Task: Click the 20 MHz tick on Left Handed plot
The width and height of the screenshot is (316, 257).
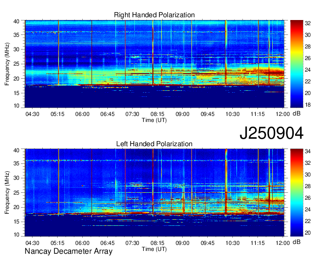Action: click(16, 207)
